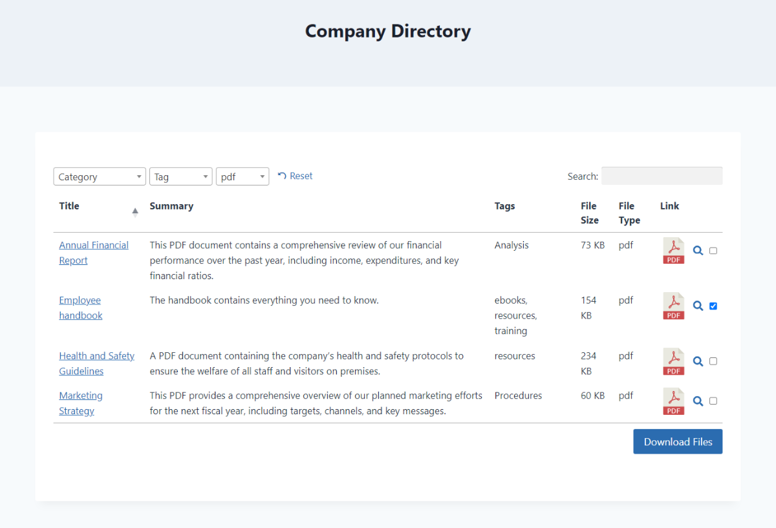The image size is (776, 528).
Task: Click the 234 KB file size
Action: point(589,363)
